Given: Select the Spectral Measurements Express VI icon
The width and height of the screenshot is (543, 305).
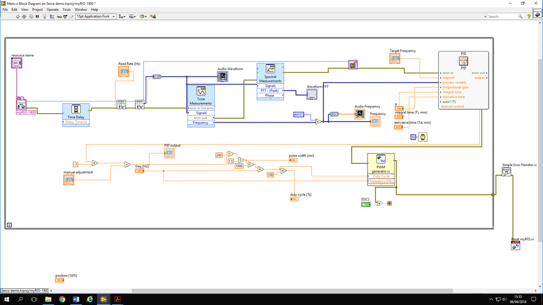Looking at the screenshot, I should [270, 68].
